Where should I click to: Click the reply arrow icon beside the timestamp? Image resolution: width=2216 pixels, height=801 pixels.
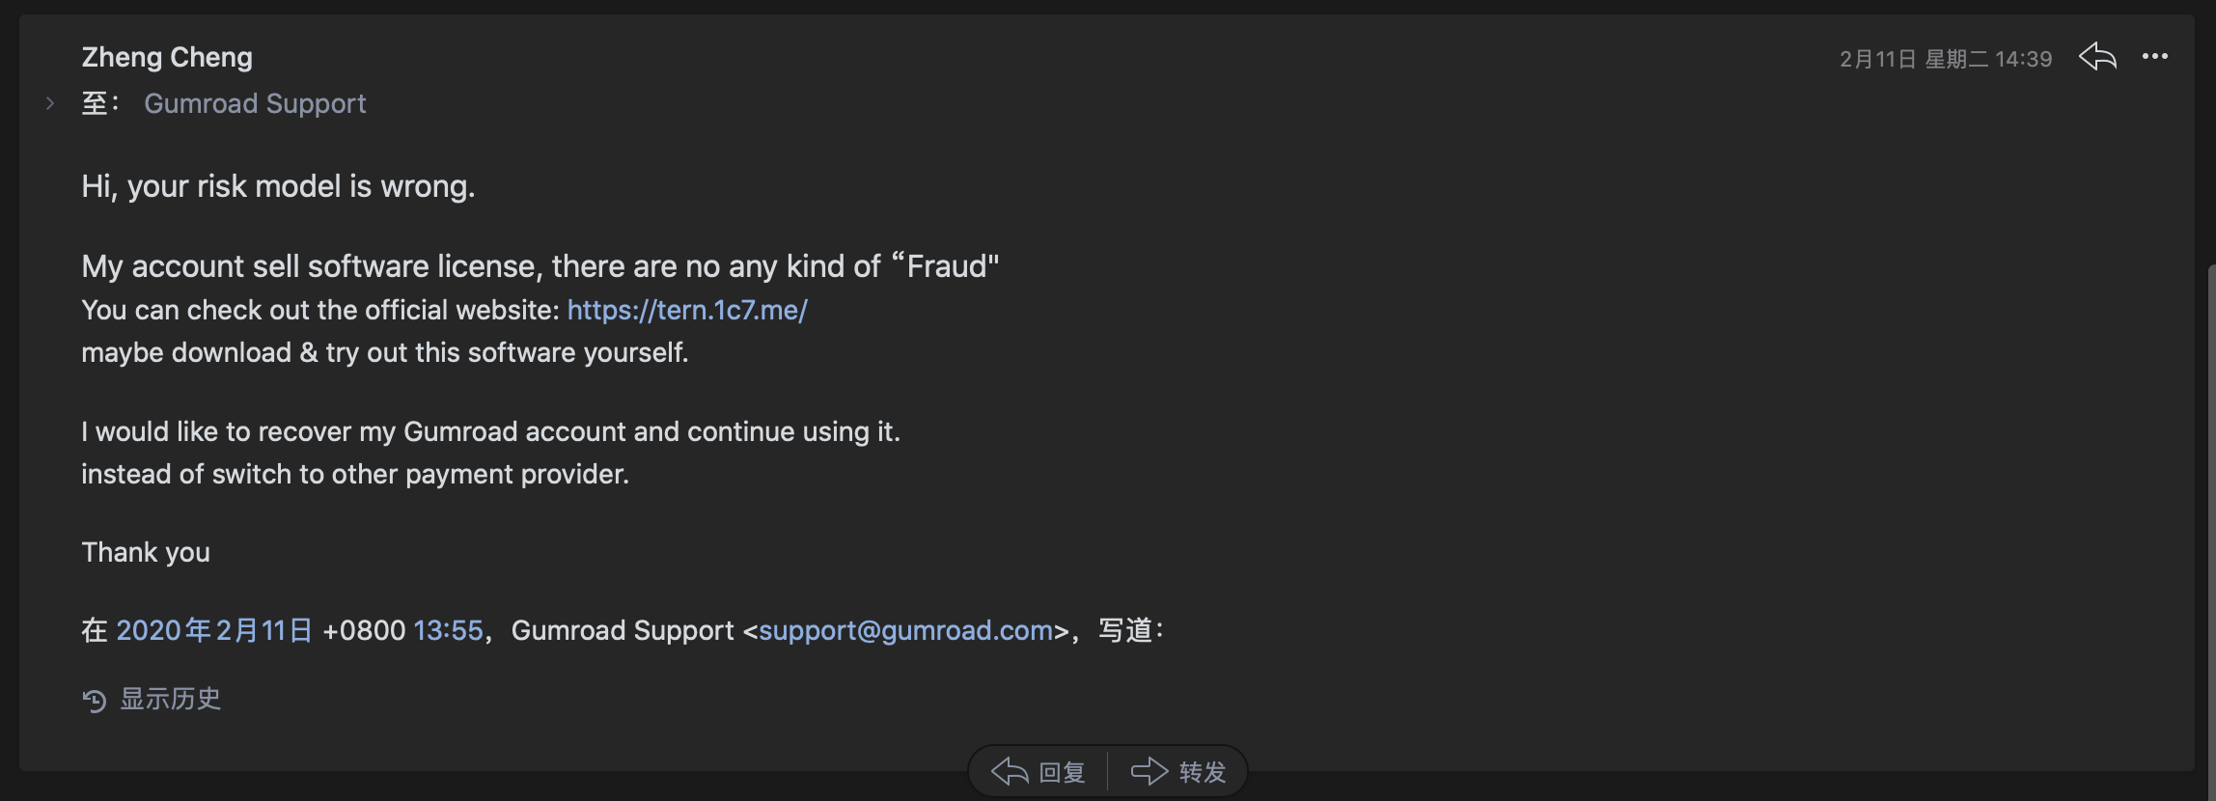[x=2097, y=57]
